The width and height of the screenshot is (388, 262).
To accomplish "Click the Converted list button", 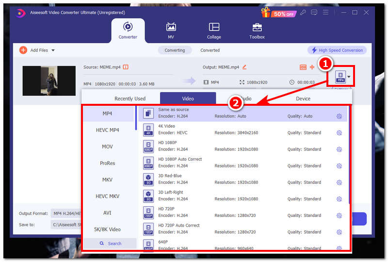I will [210, 50].
